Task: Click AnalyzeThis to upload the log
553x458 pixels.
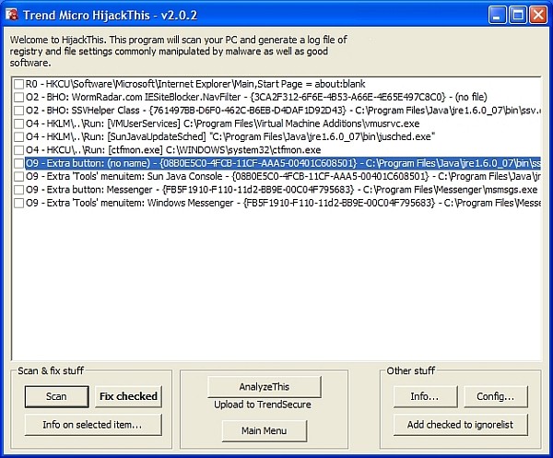Action: point(265,386)
